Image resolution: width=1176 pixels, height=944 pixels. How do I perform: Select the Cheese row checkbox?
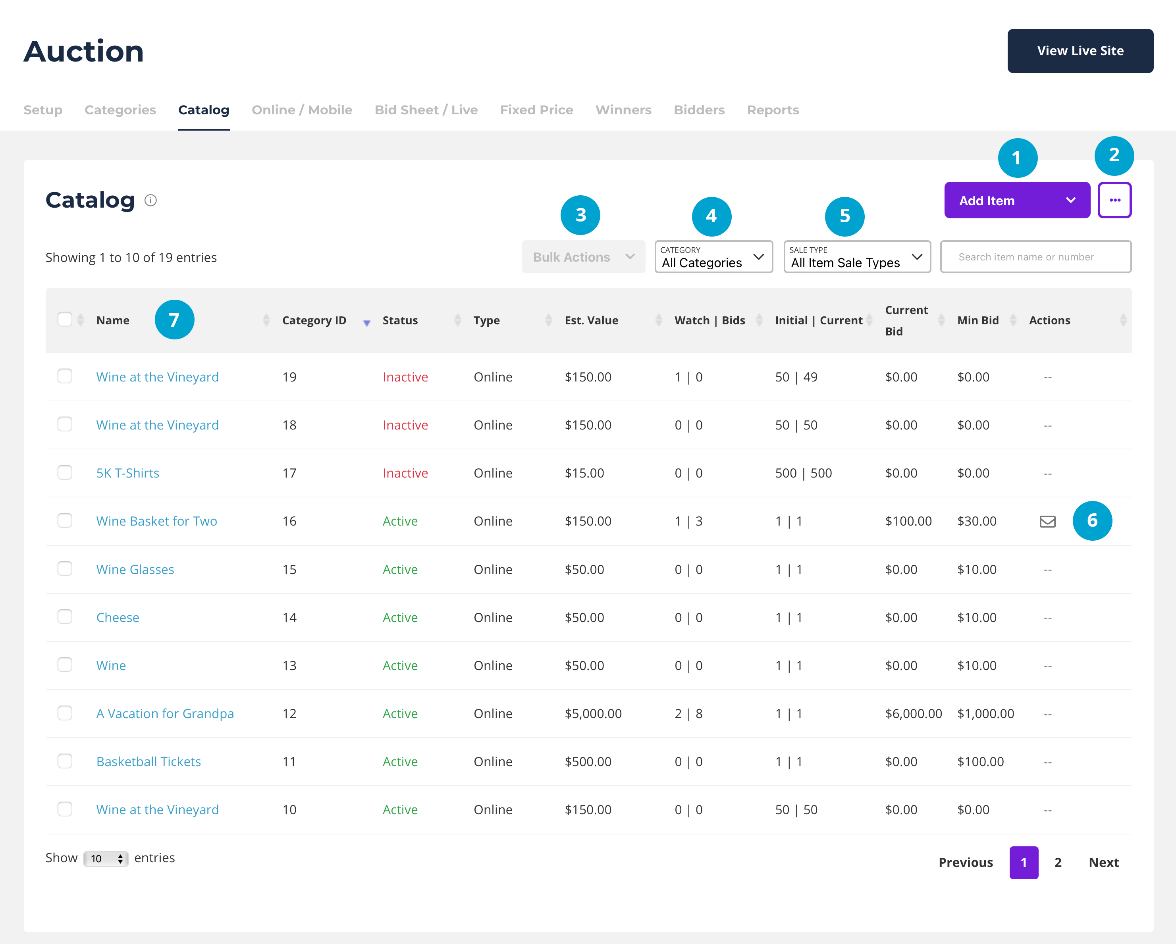(65, 617)
